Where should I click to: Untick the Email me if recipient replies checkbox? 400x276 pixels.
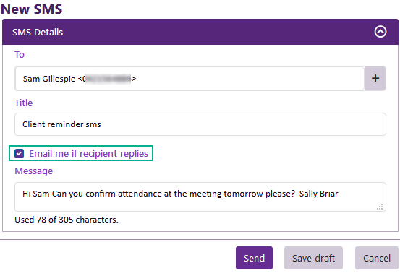(19, 154)
